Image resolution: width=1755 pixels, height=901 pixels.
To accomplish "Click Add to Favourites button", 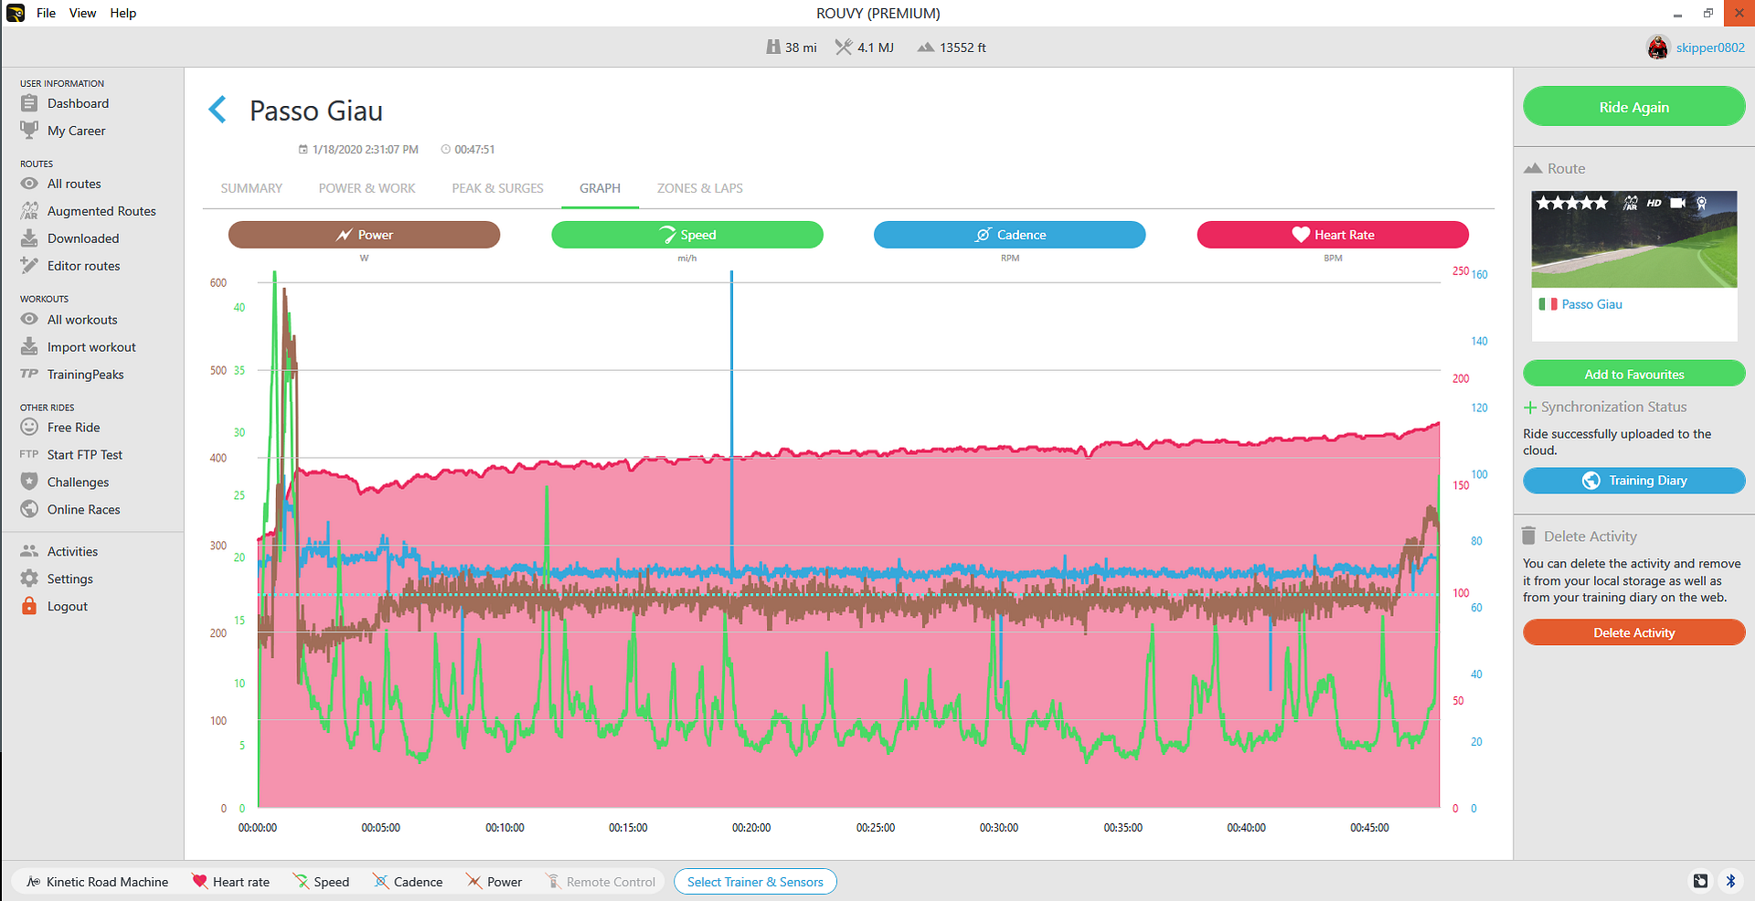I will click(1633, 374).
